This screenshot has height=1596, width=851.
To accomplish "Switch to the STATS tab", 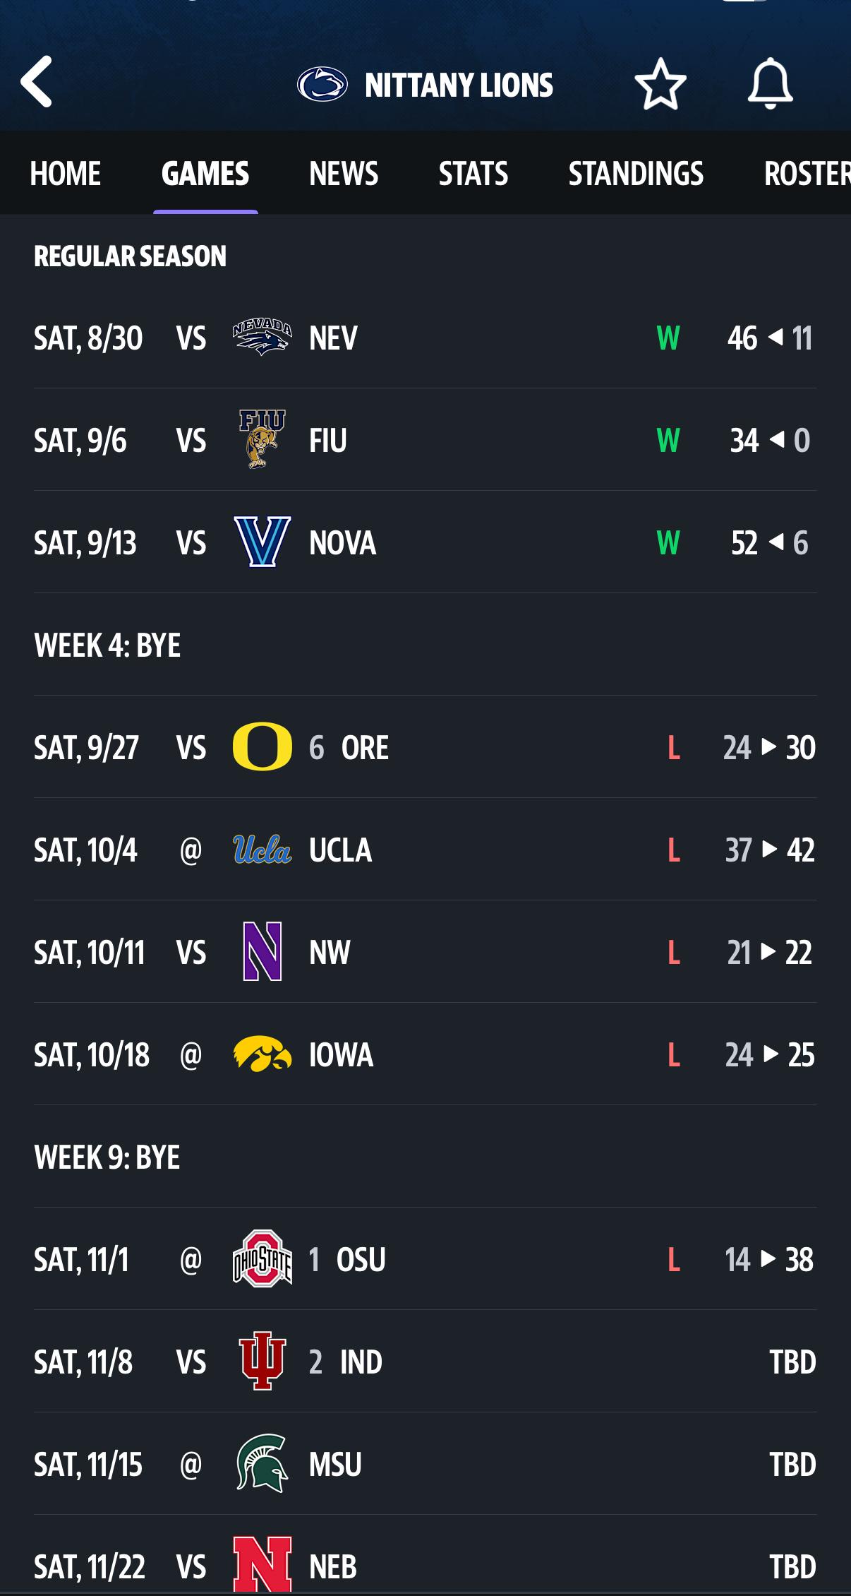I will 473,174.
